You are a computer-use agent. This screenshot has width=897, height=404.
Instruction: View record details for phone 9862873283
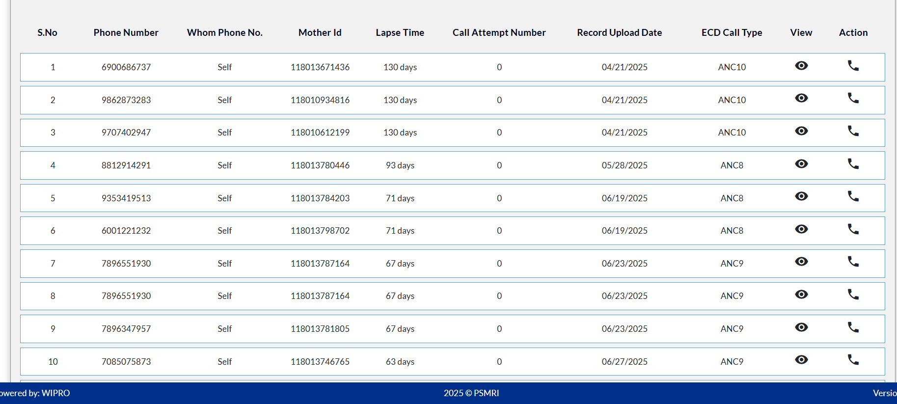coord(801,98)
